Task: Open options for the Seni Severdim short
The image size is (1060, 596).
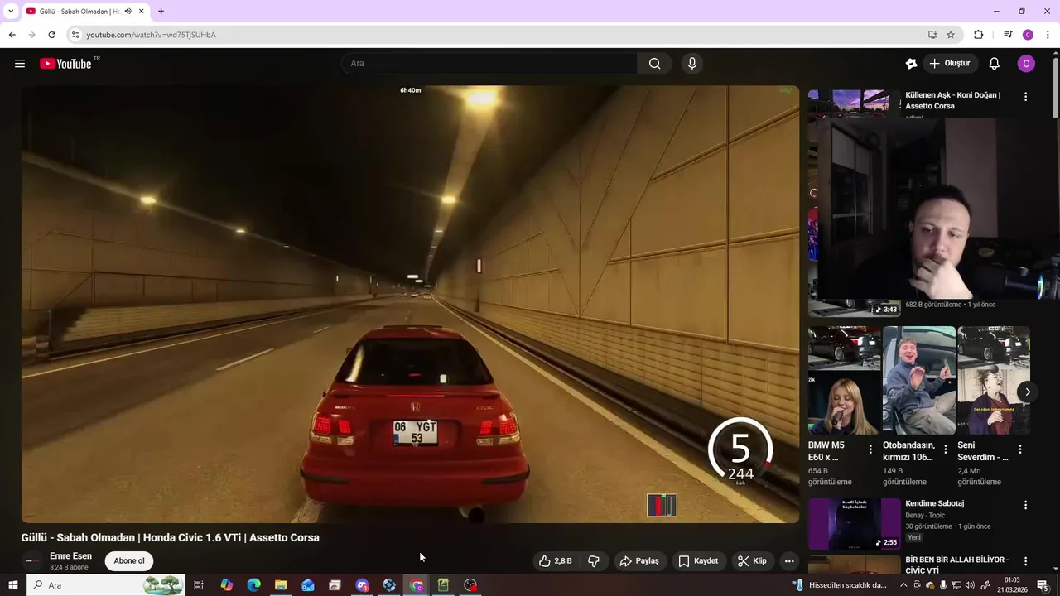Action: coord(1020,449)
